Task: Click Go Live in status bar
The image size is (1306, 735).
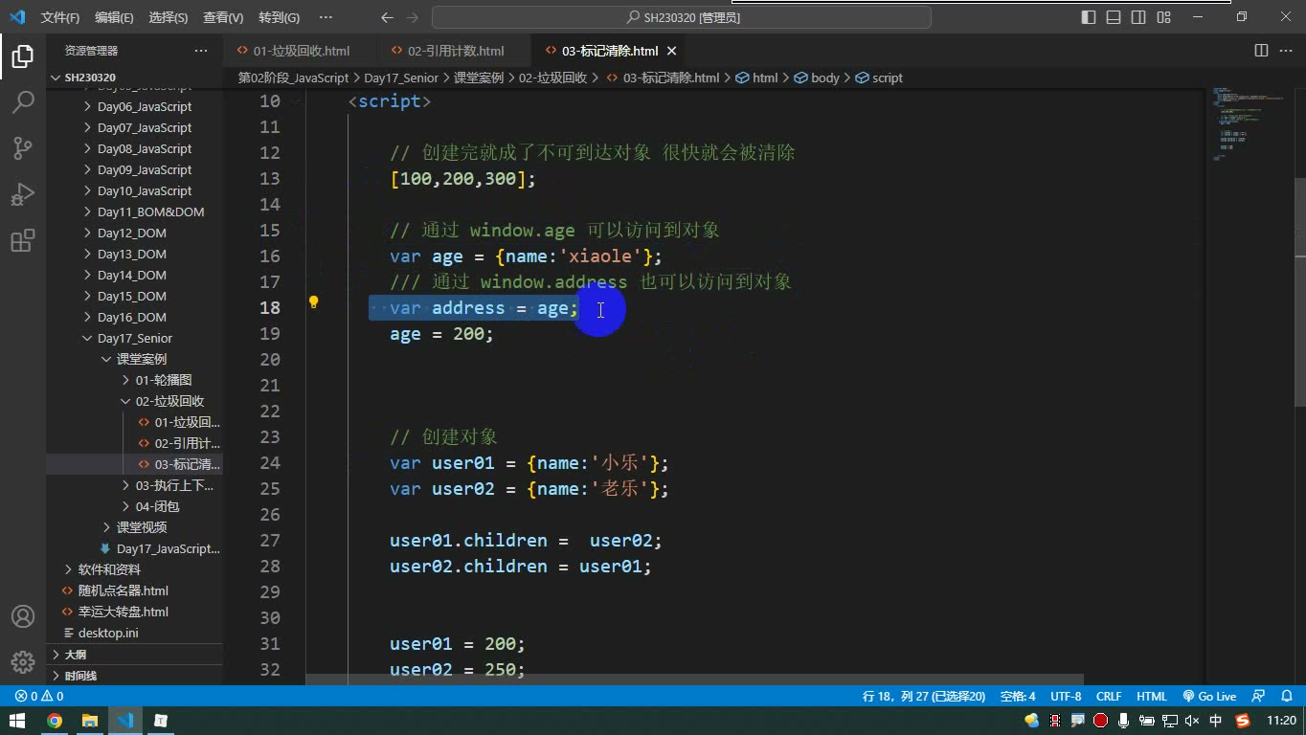Action: point(1209,697)
